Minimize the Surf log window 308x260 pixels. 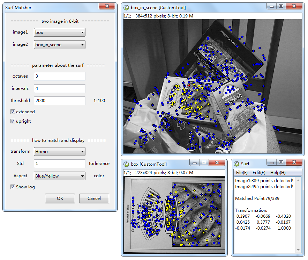pos(272,162)
